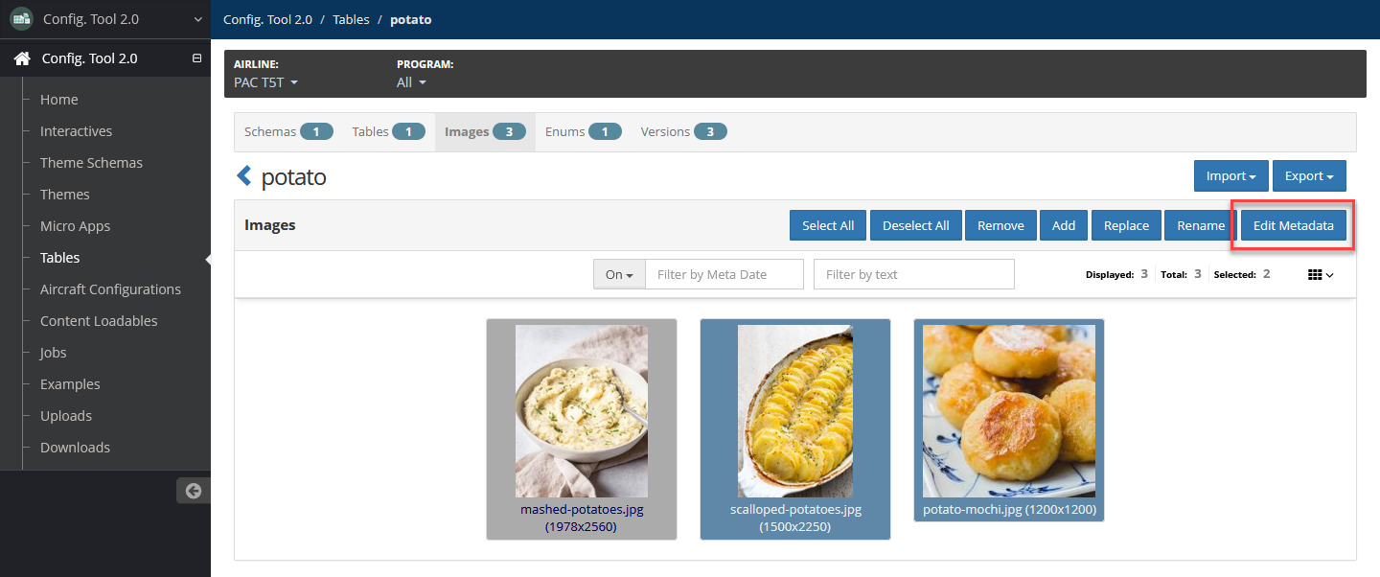Focus the Filter by text field
This screenshot has height=577, width=1380.
tap(913, 274)
